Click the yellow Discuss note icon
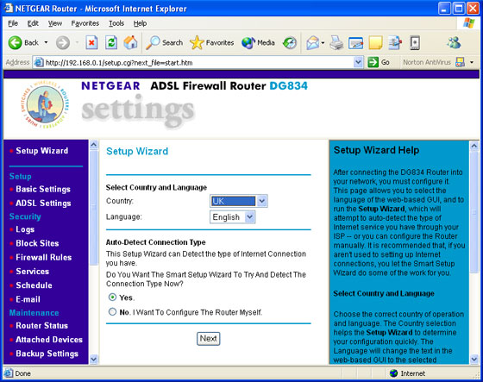The image size is (483, 382). [x=375, y=43]
